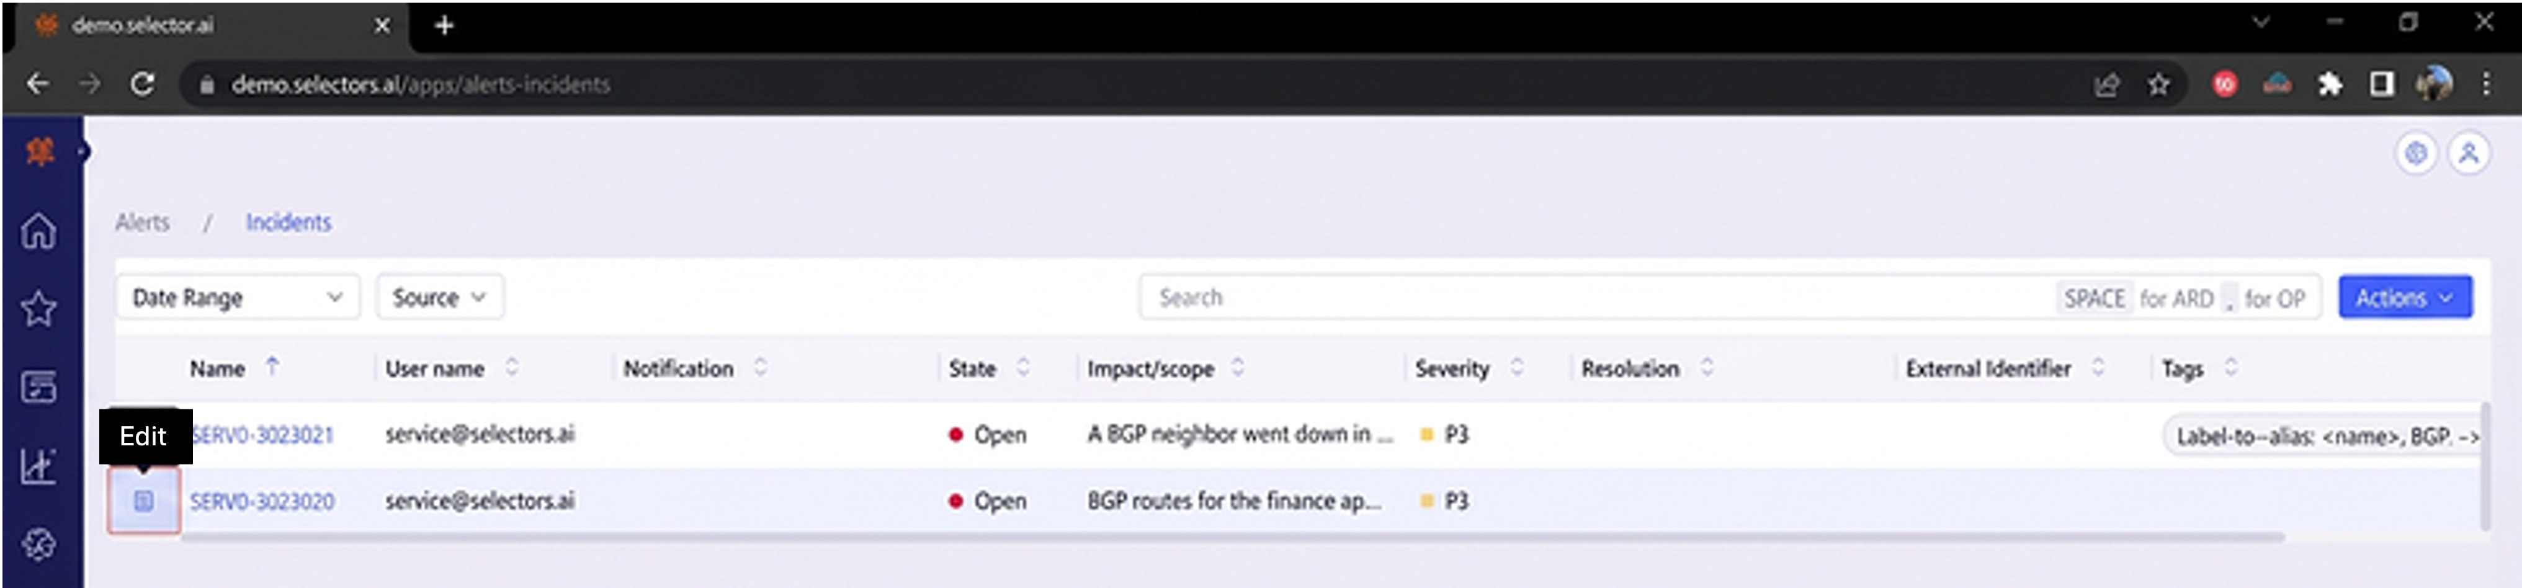This screenshot has height=588, width=2522.
Task: Open the Source filter dropdown
Action: click(x=440, y=298)
